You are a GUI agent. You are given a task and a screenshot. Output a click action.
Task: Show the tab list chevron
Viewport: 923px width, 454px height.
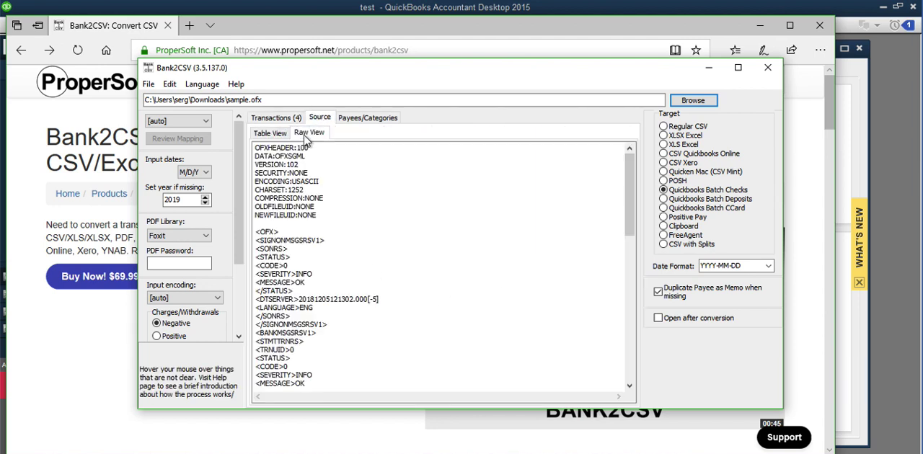point(210,25)
